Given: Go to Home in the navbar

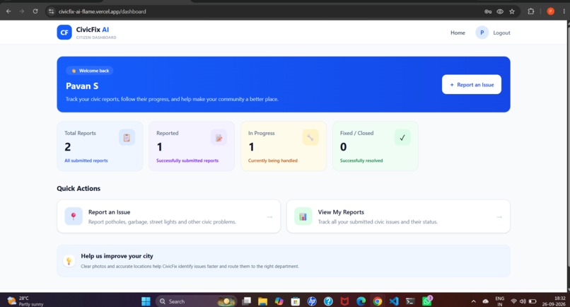Looking at the screenshot, I should point(458,33).
